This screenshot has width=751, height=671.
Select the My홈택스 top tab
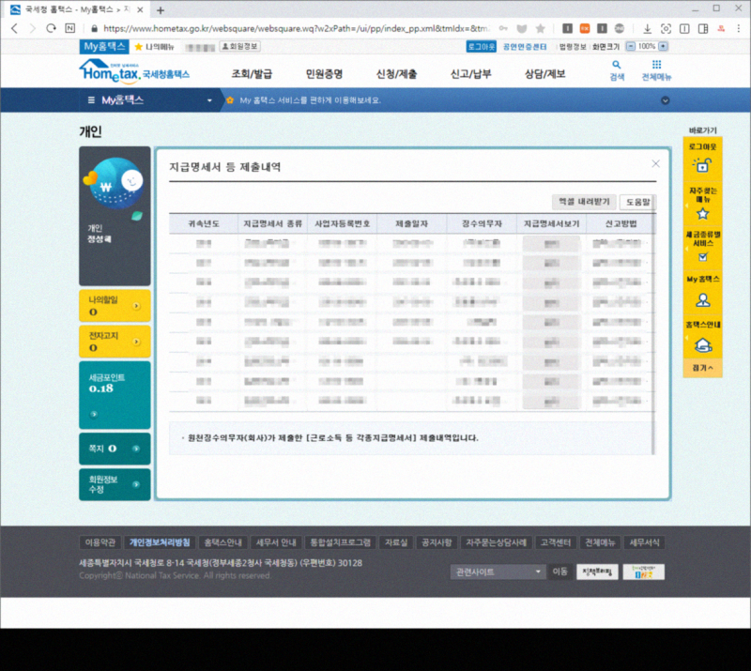tap(104, 47)
